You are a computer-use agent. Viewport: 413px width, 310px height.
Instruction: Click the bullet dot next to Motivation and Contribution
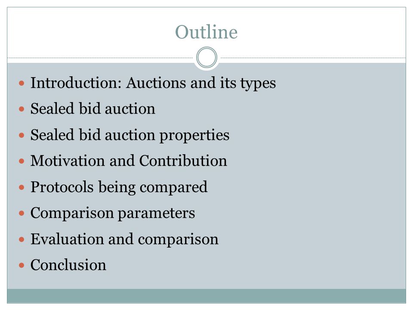click(x=22, y=161)
